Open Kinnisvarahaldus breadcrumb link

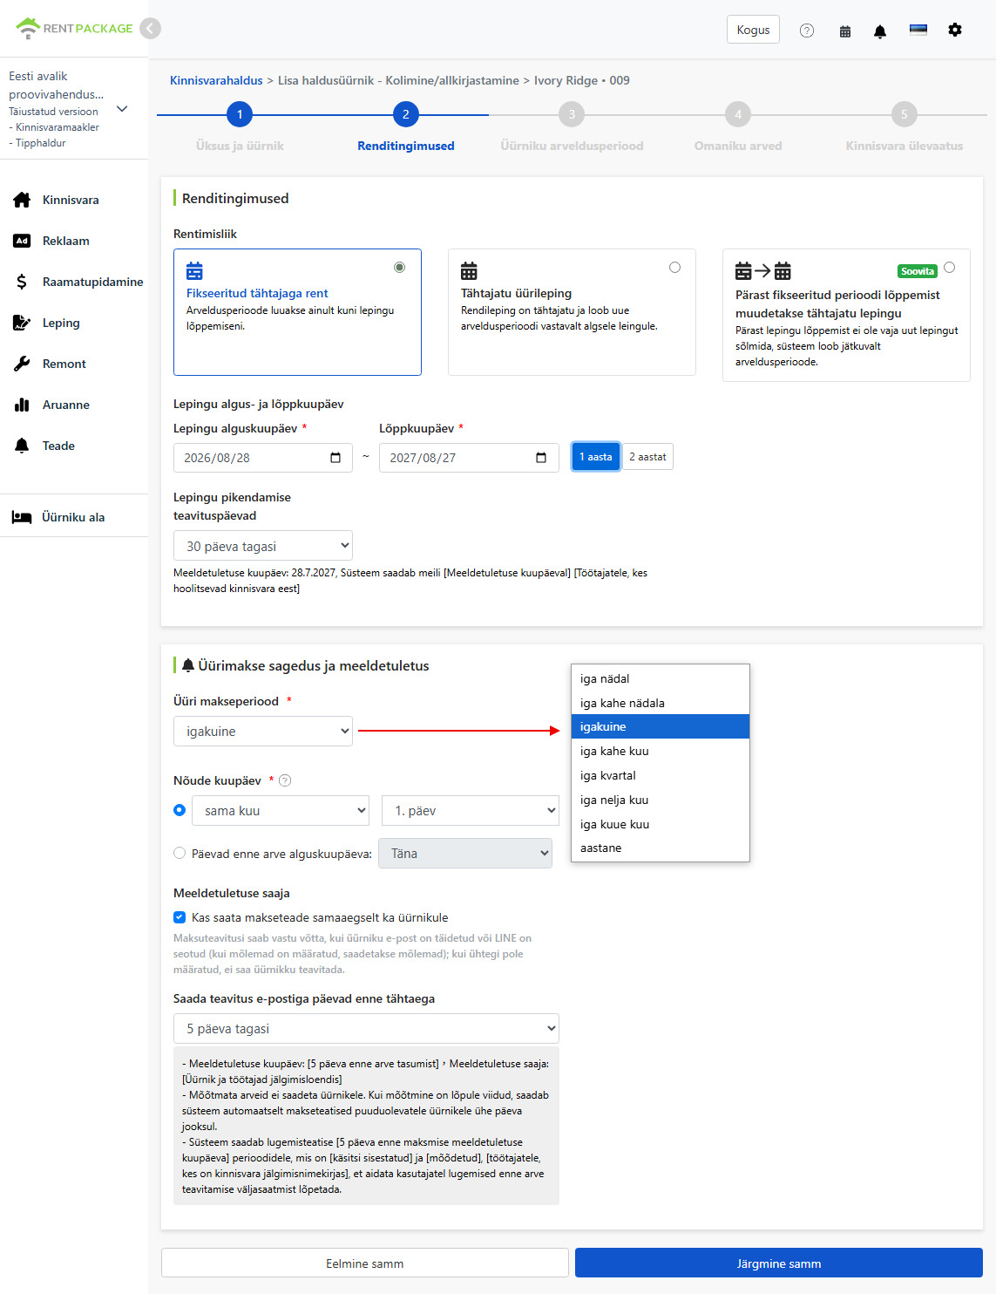pyautogui.click(x=216, y=80)
